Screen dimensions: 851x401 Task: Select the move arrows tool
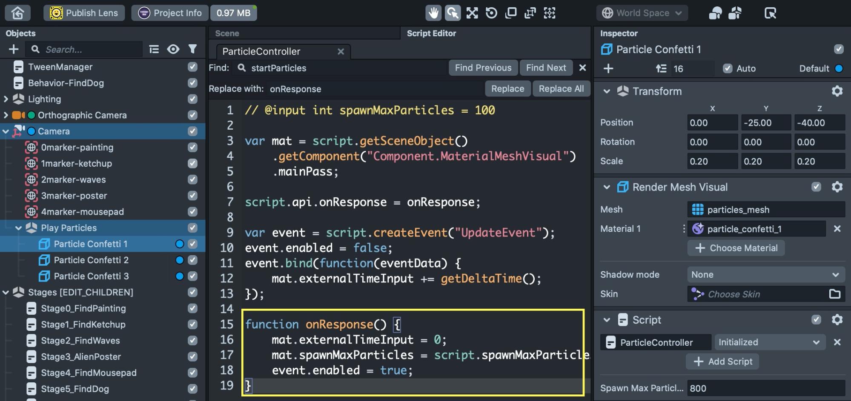(x=472, y=13)
